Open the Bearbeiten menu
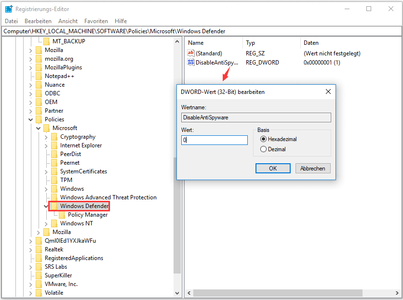403x300 pixels. (38, 21)
